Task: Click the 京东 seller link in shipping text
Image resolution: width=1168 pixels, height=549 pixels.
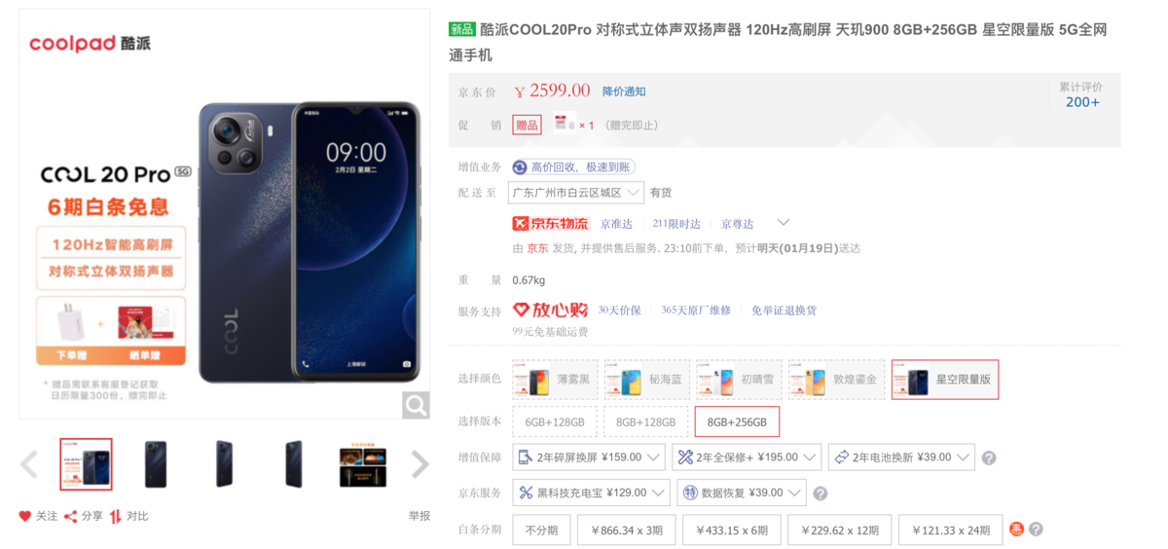Action: coord(537,248)
